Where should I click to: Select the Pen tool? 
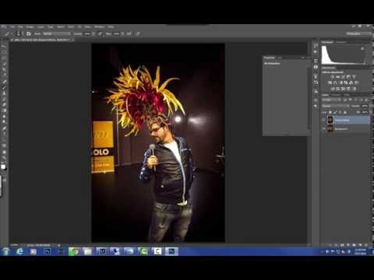[x=4, y=128]
